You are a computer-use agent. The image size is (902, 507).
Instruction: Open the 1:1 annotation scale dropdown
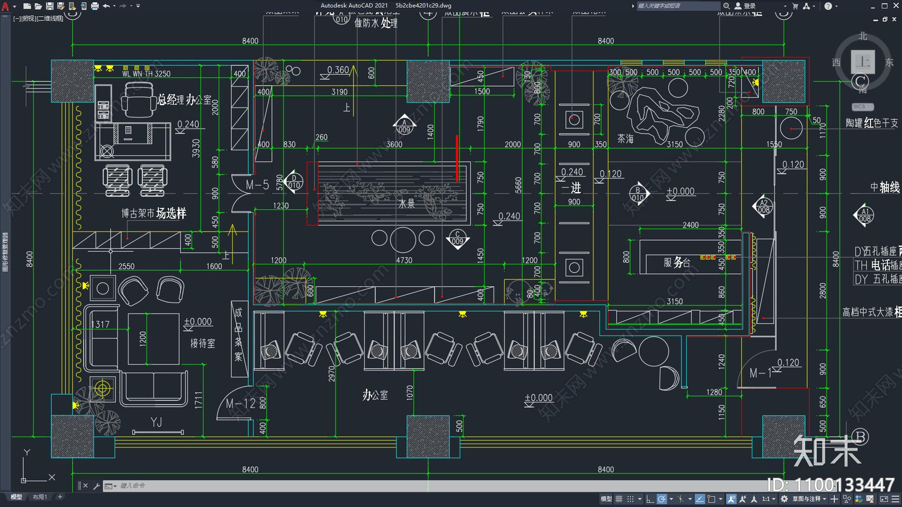pyautogui.click(x=769, y=499)
